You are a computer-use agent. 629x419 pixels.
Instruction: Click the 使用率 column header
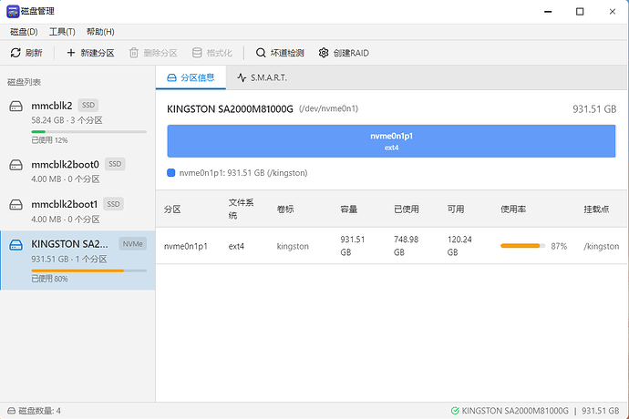[x=513, y=209]
